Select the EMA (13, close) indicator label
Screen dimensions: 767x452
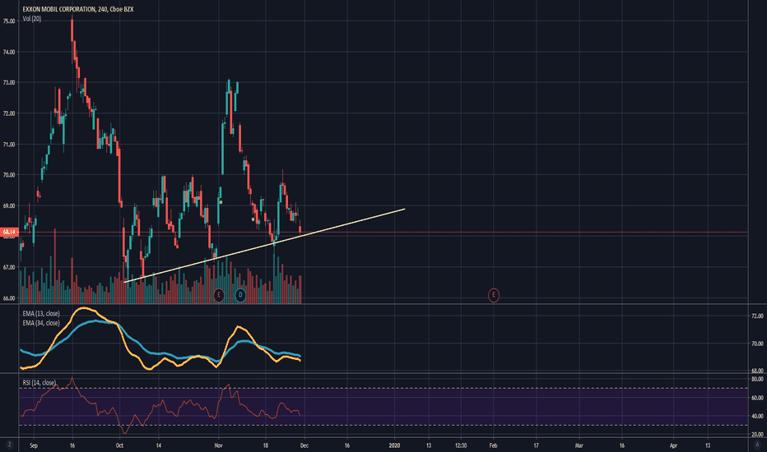[x=41, y=313]
